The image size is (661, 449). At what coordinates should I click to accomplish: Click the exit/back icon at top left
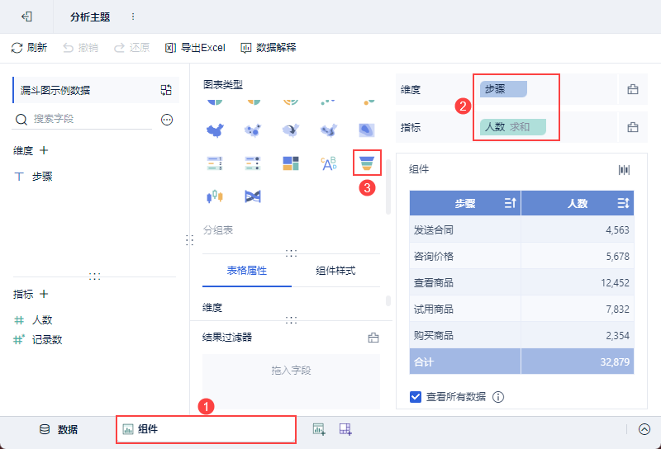click(x=26, y=17)
